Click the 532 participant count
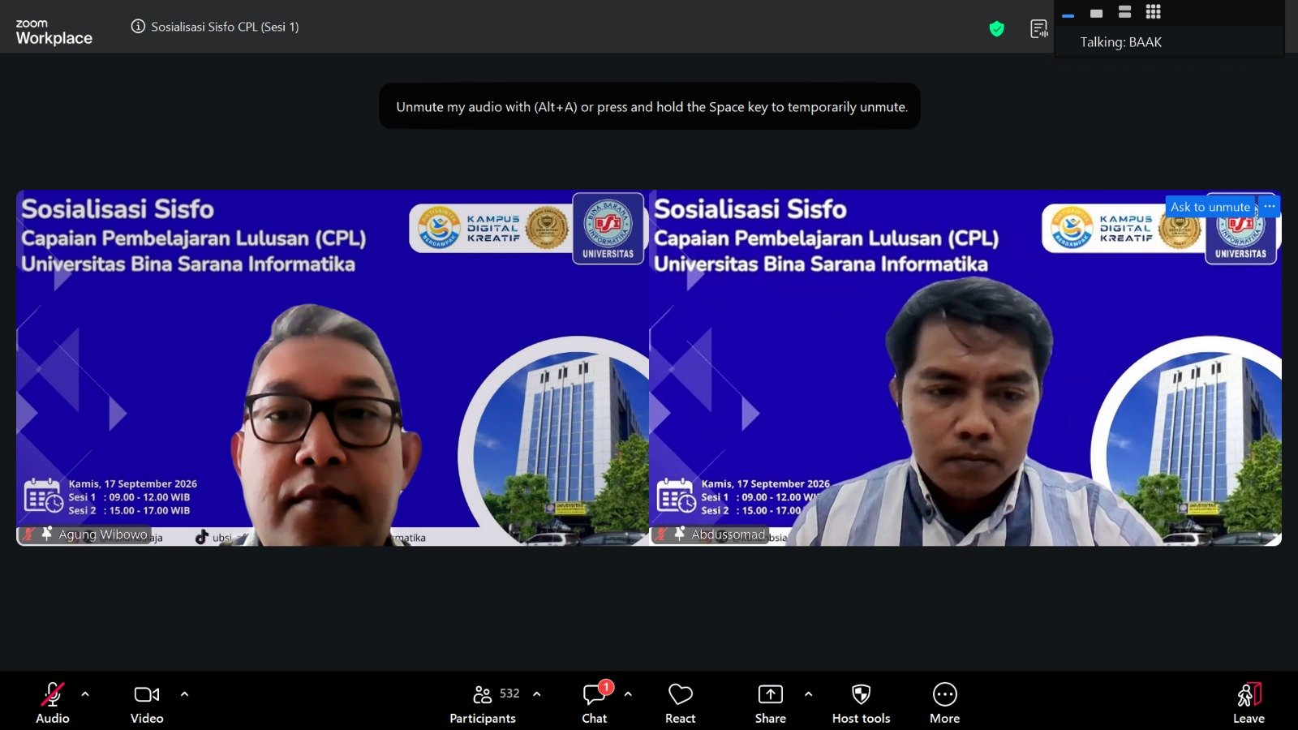 click(x=509, y=693)
